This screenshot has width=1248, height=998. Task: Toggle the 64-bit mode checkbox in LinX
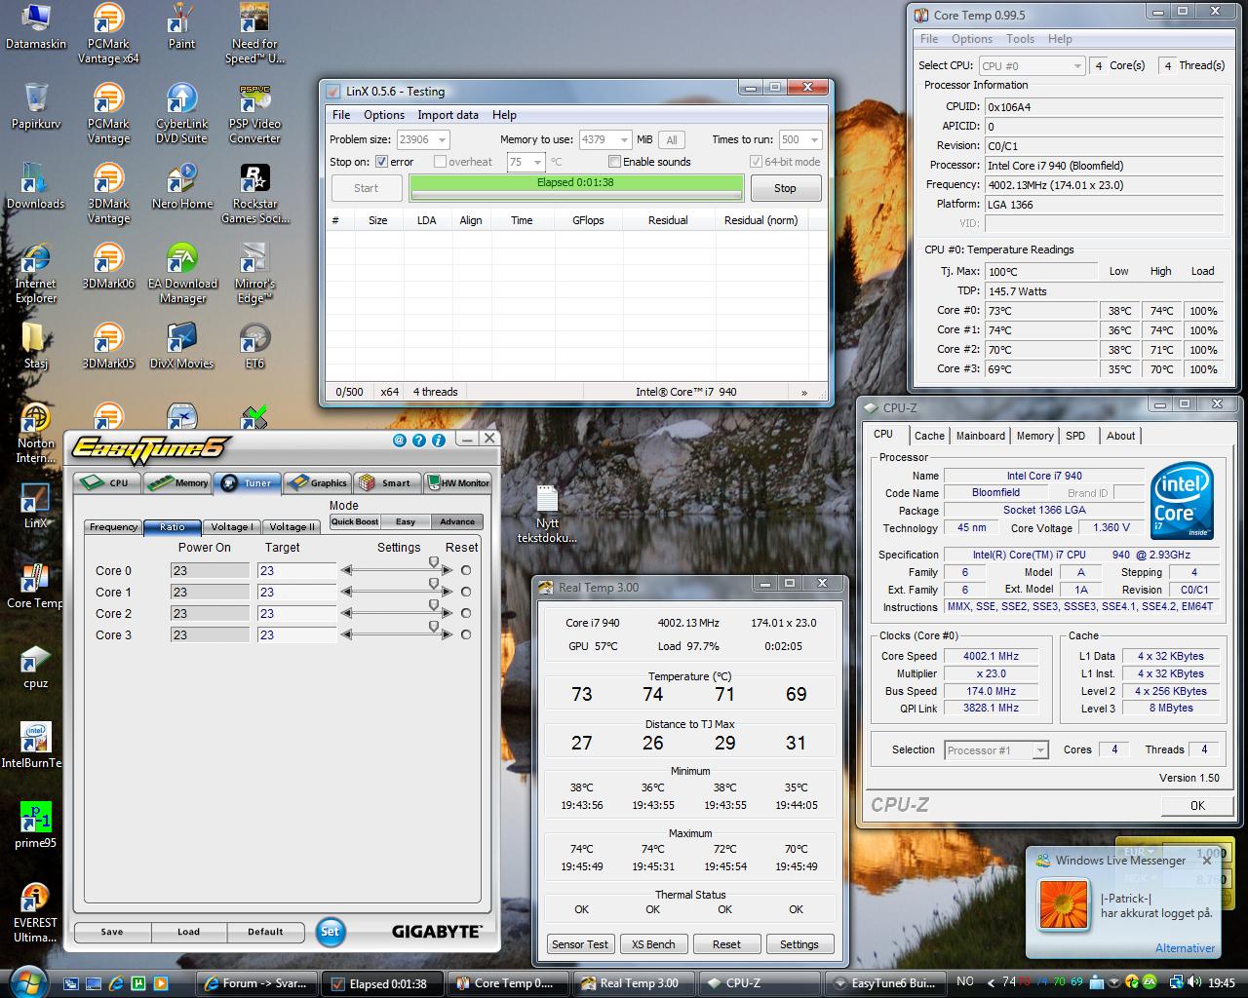[756, 162]
